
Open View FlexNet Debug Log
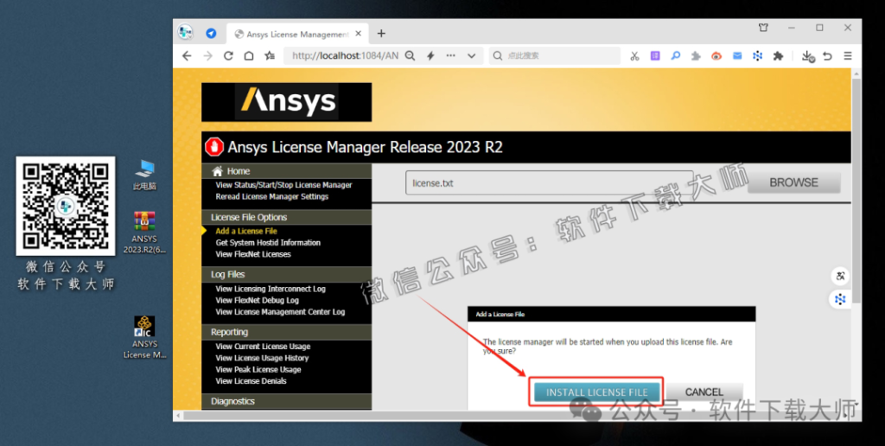tap(258, 300)
